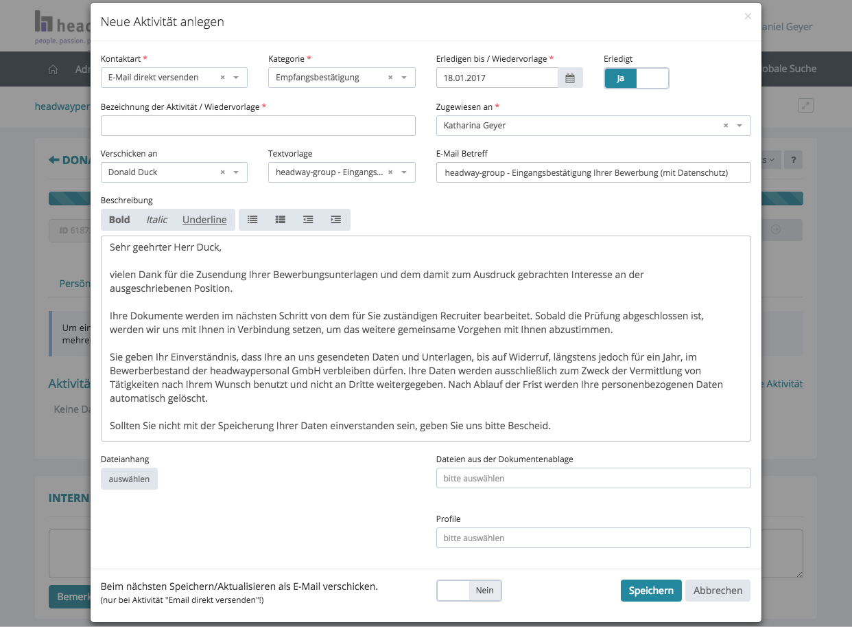
Task: Open the Kontaktart dropdown
Action: tap(236, 78)
